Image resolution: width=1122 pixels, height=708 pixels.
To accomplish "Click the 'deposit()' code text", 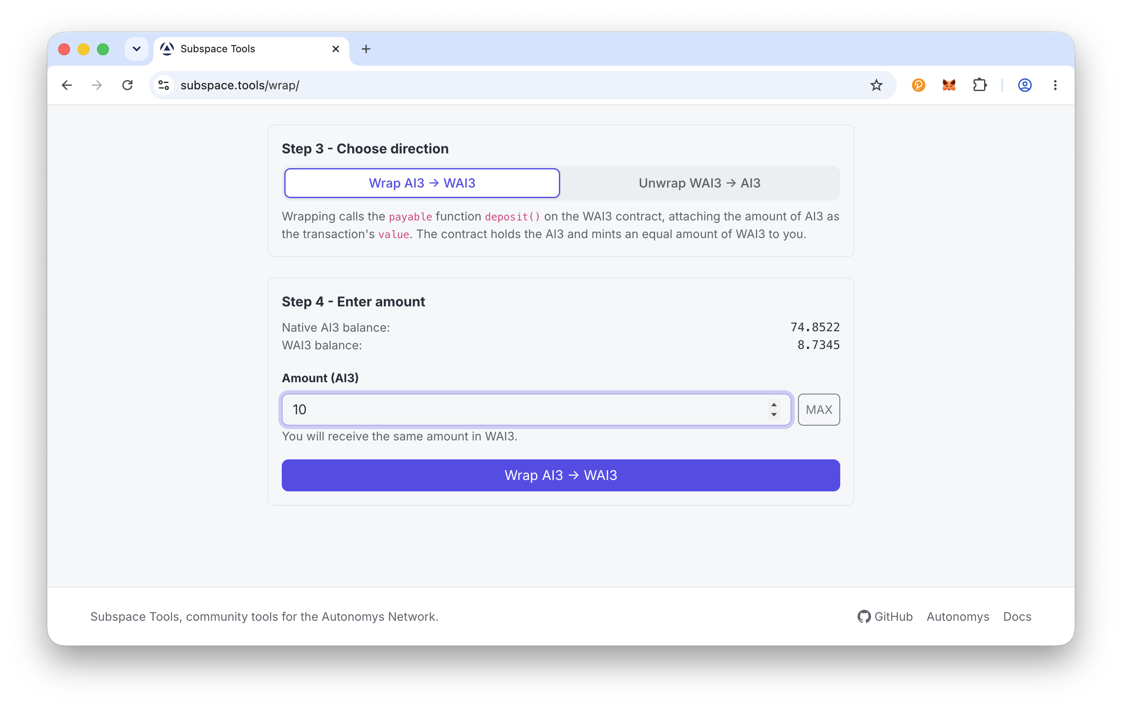I will [512, 217].
